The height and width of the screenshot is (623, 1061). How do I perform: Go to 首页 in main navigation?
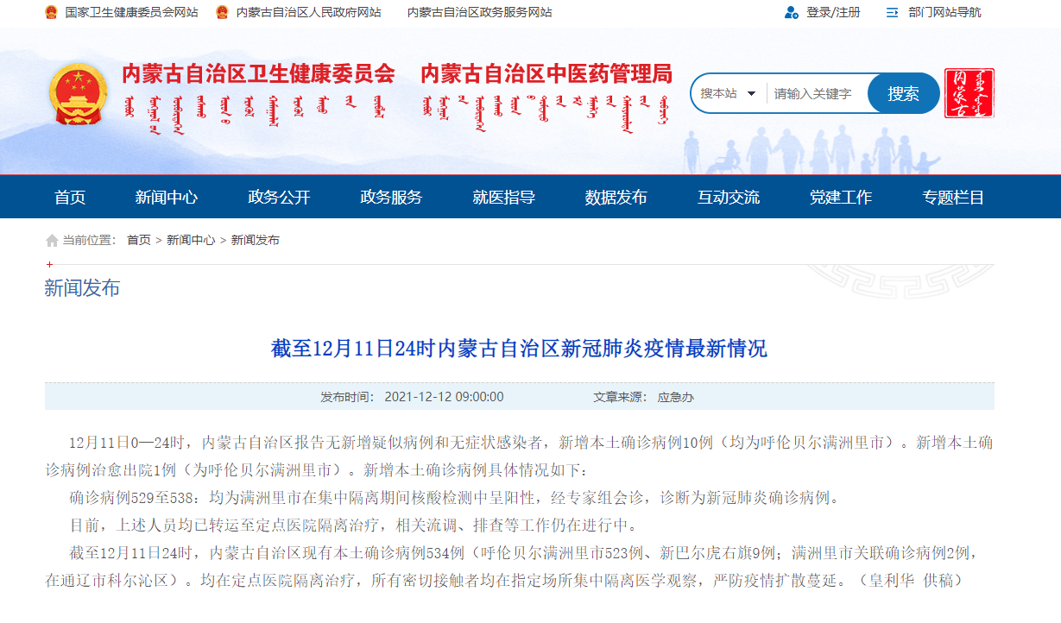point(70,197)
